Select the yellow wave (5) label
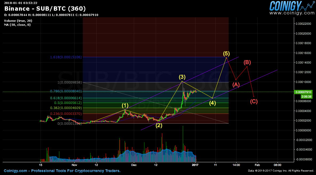The image size is (316, 175). click(226, 54)
